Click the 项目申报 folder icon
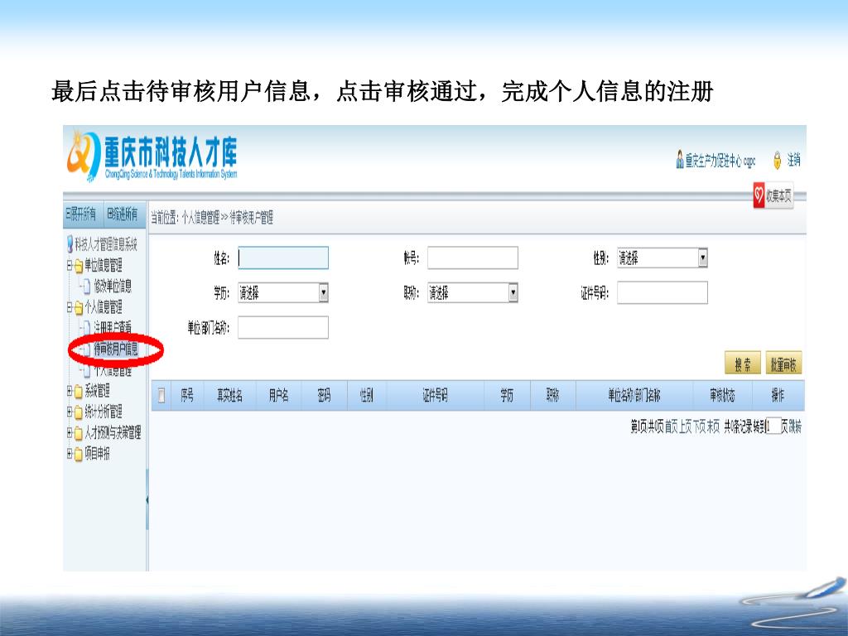Viewport: 848px width, 636px height. click(x=79, y=454)
